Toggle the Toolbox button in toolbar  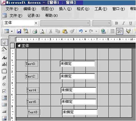pos(119,31)
